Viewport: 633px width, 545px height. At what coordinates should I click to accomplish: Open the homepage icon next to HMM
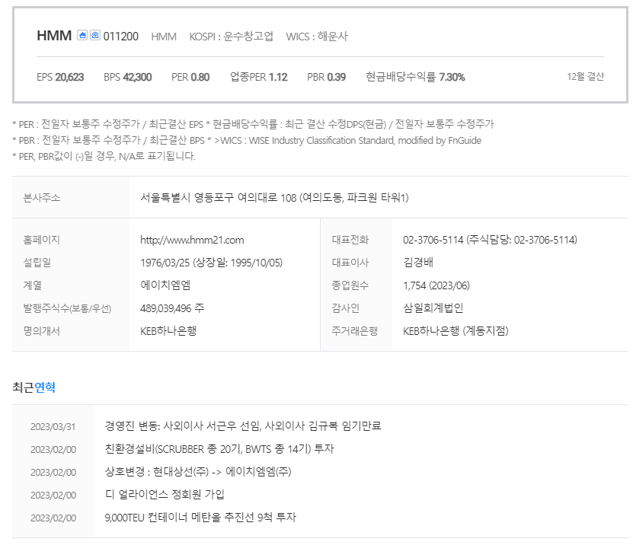[82, 35]
